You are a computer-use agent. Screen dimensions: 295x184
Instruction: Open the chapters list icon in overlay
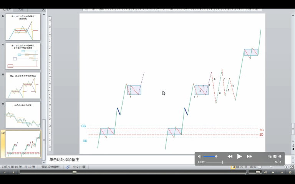275,156
